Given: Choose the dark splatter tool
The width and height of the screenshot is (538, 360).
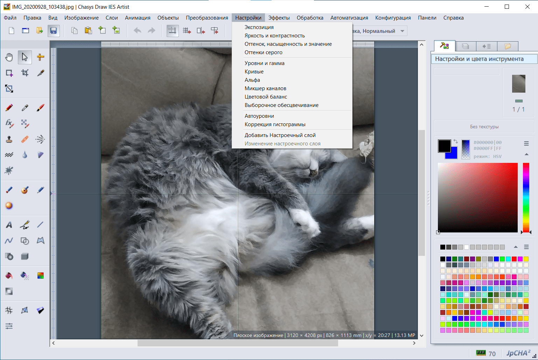Looking at the screenshot, I should [9, 171].
